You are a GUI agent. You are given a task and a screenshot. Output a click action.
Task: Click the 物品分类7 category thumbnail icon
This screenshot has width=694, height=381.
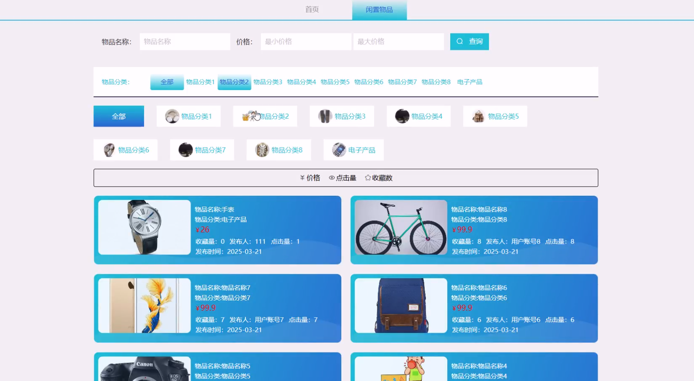tap(186, 150)
